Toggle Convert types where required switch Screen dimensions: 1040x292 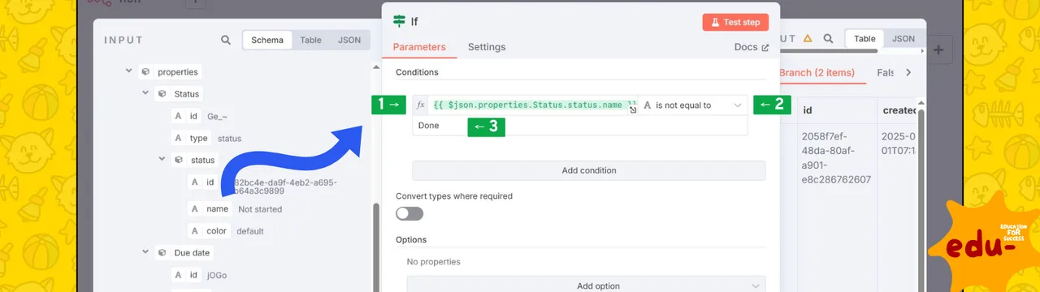[409, 213]
